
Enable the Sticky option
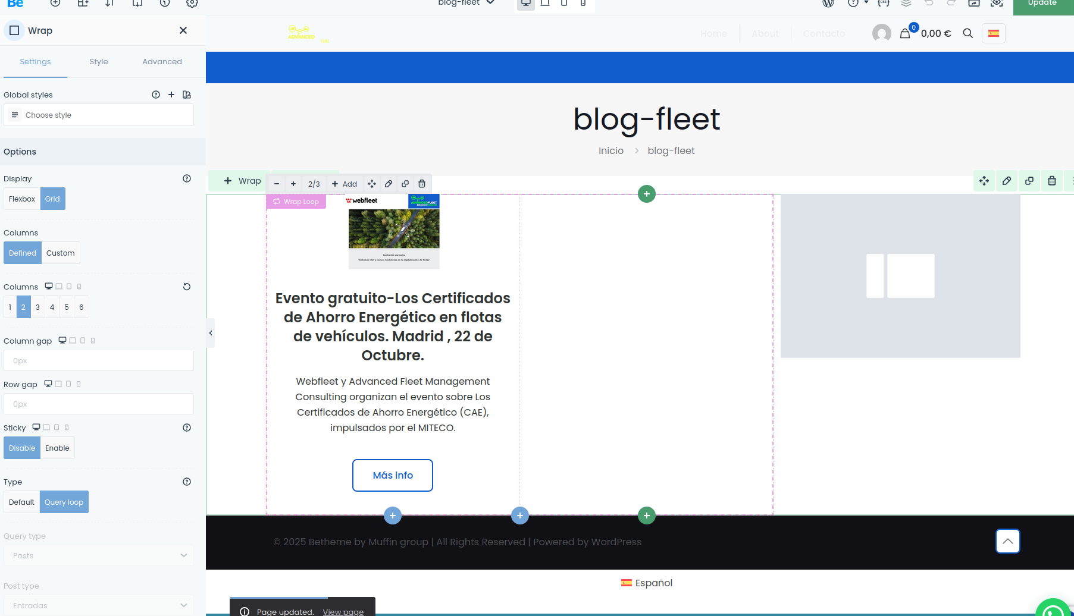[x=57, y=448]
